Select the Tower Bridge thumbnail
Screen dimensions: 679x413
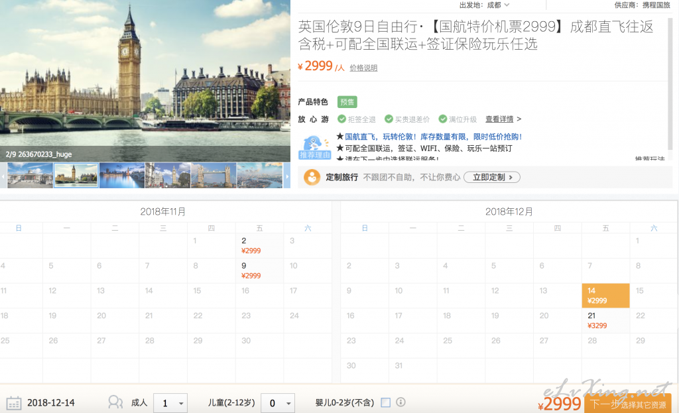(214, 175)
